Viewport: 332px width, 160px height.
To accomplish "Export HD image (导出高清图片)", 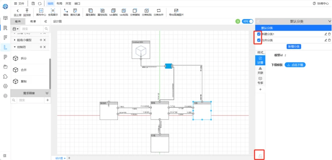I will [176, 12].
